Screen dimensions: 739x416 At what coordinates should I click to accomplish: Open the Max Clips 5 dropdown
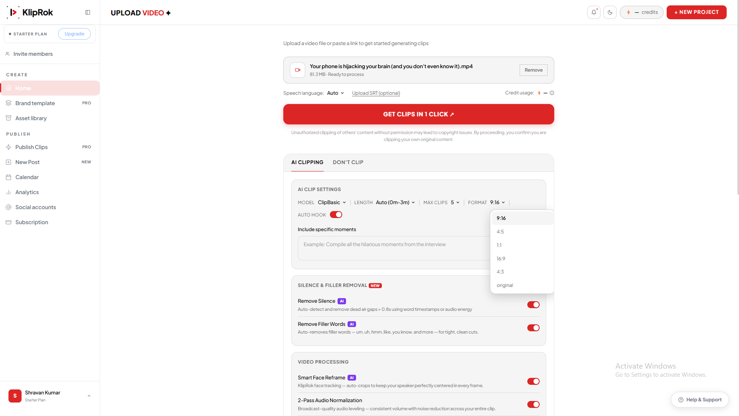point(455,203)
